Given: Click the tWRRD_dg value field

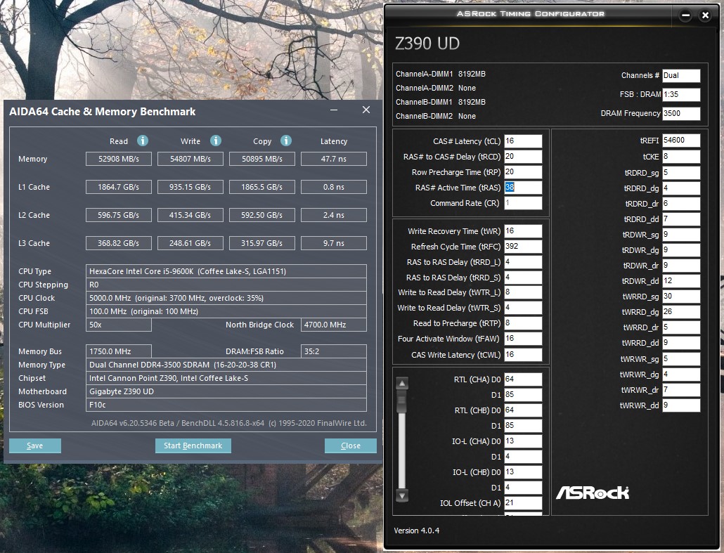Looking at the screenshot, I should 681,311.
